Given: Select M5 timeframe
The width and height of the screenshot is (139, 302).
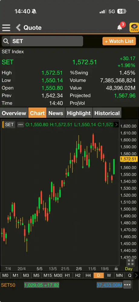Looking at the screenshot, I should (x=37, y=275).
